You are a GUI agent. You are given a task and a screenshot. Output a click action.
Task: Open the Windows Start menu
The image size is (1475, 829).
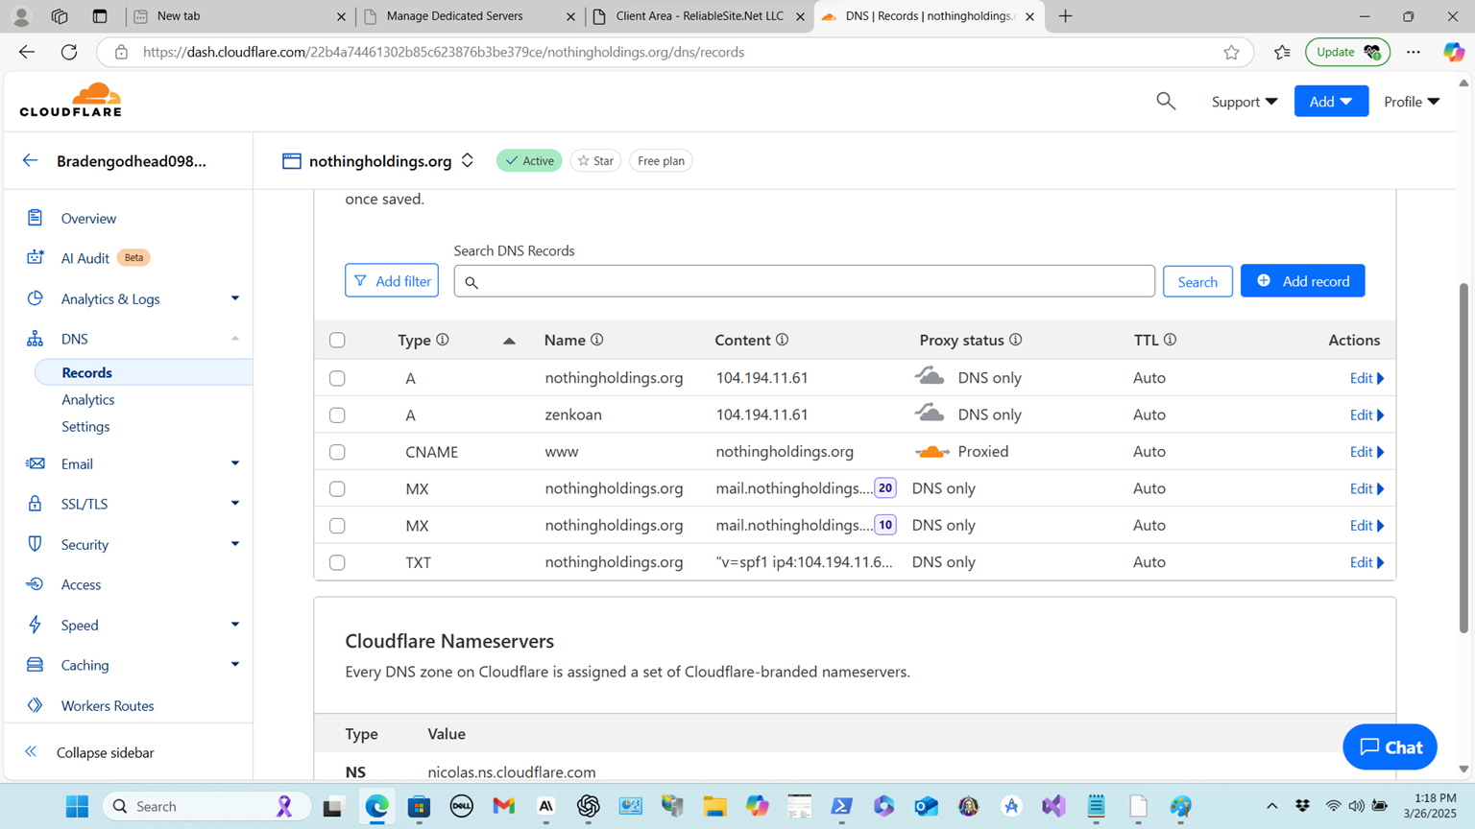click(x=77, y=806)
